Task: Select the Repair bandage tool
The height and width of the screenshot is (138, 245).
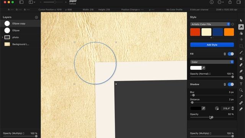Action: coord(241,103)
